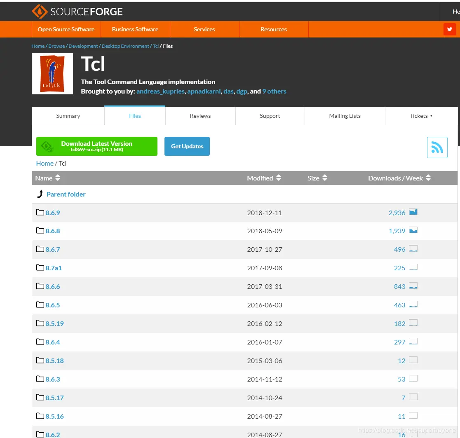The width and height of the screenshot is (460, 438).
Task: Click folder icon for 8.6.9
Action: 40,212
